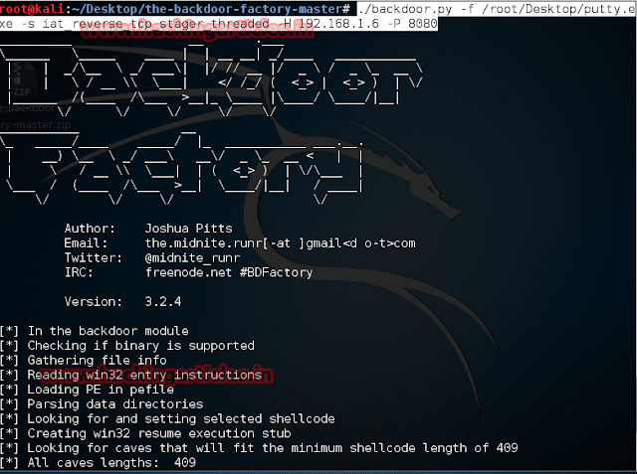637x474 pixels.
Task: Click the 'Author:' label
Action: tap(90, 229)
